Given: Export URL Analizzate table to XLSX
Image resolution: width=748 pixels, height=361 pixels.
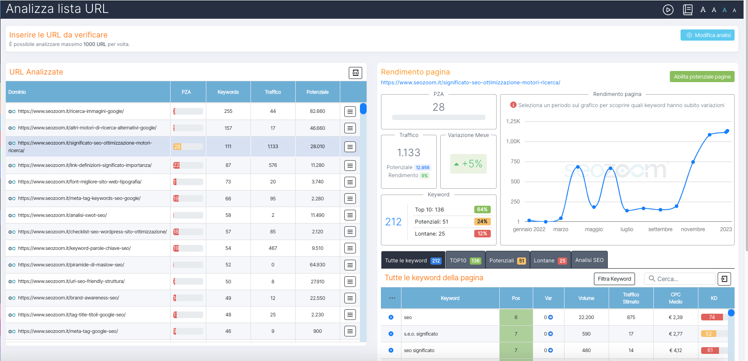Looking at the screenshot, I should click(x=355, y=73).
